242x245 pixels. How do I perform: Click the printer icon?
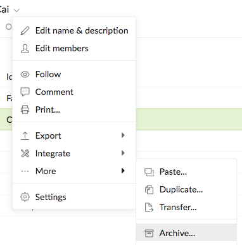pyautogui.click(x=25, y=110)
